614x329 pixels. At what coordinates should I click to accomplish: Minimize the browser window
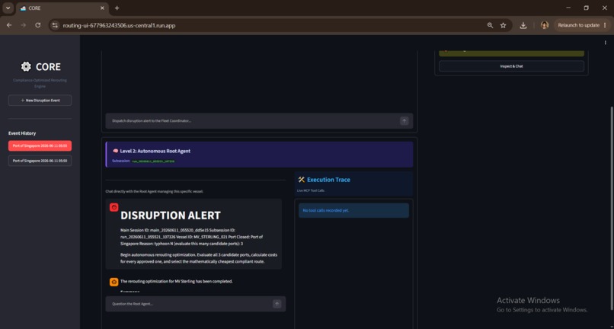coord(568,8)
